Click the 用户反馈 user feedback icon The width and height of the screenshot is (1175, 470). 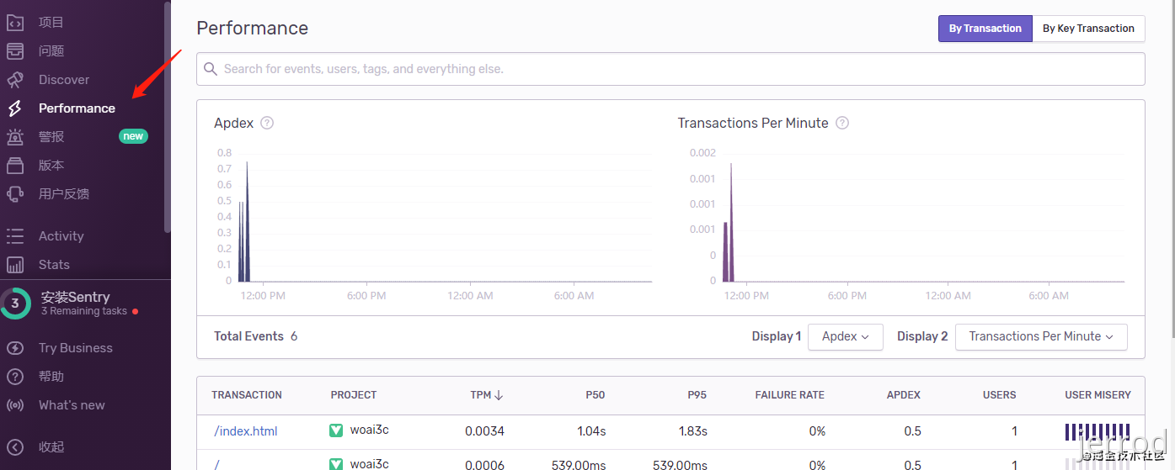[x=15, y=194]
